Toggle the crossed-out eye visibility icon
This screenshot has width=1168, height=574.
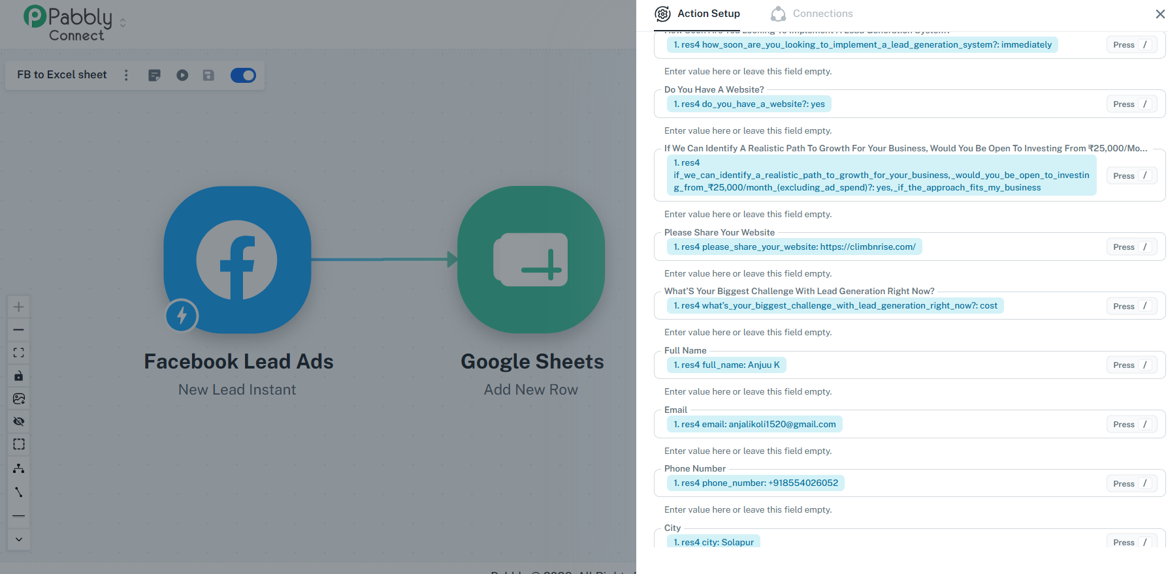[19, 421]
